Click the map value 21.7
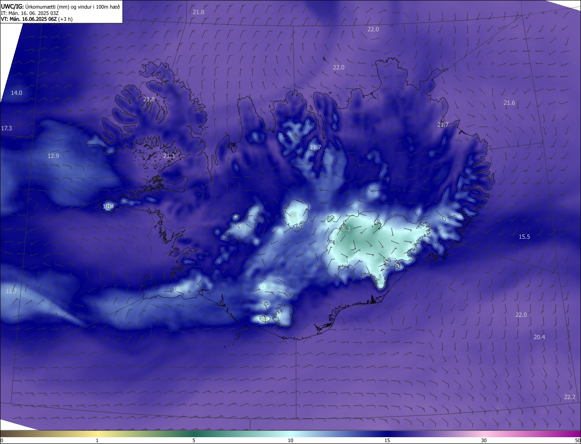This screenshot has width=581, height=444. pos(443,124)
